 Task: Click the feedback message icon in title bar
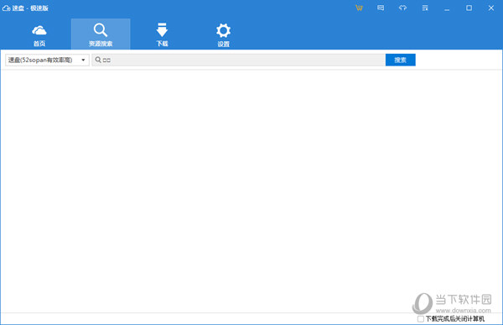(x=381, y=8)
